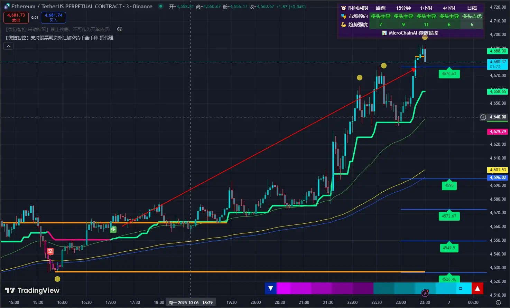
Task: Click the yellow dot marker above the 22:10 candles
Action: click(360, 78)
